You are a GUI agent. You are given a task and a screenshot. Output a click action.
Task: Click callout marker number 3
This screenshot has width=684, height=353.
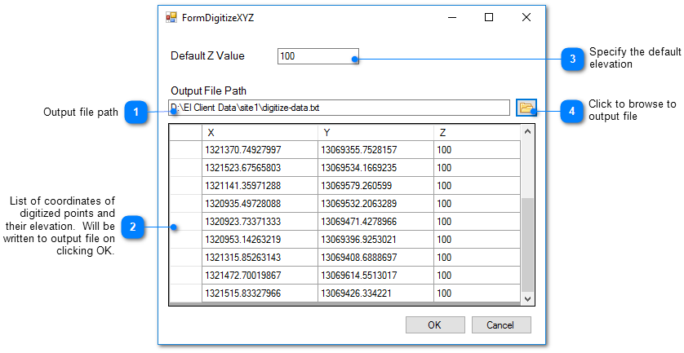pos(573,59)
